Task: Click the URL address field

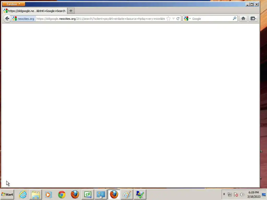Action: 100,19
